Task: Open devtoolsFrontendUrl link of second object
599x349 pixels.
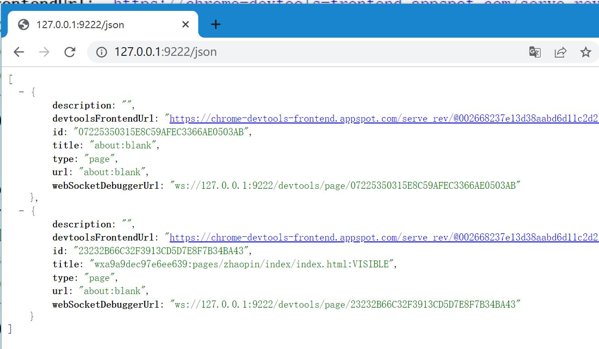Action: pyautogui.click(x=384, y=237)
